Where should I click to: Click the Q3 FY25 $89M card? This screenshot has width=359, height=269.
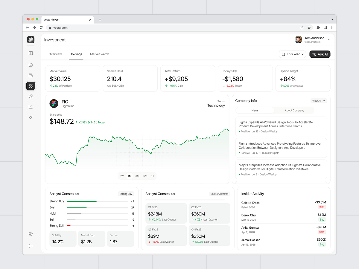pyautogui.click(x=166, y=236)
